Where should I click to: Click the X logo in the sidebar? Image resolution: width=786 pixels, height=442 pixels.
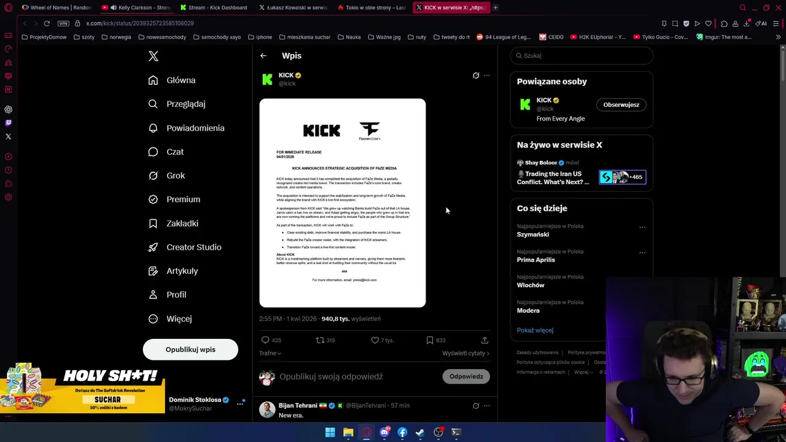pos(154,56)
